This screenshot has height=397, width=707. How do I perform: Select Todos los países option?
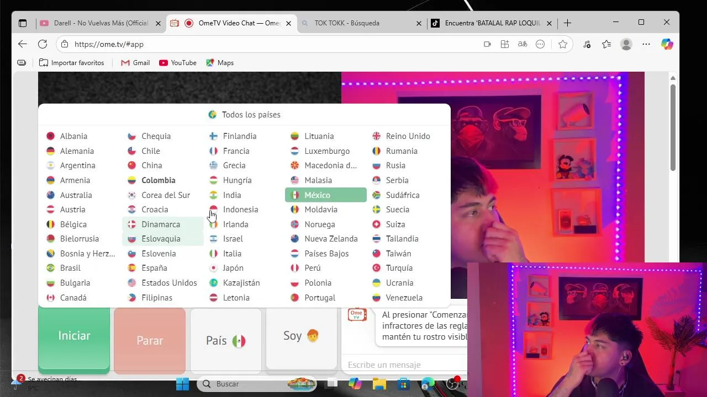pyautogui.click(x=244, y=115)
